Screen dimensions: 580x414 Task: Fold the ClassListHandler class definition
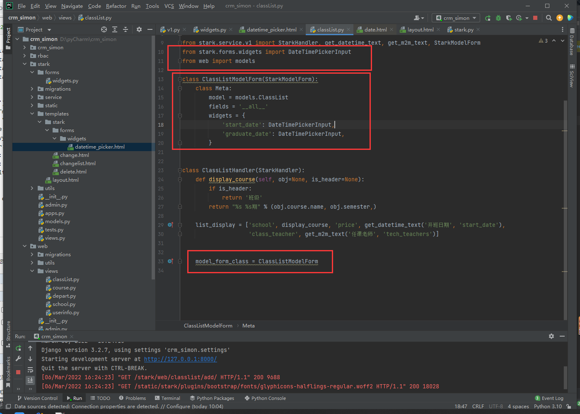pyautogui.click(x=180, y=170)
